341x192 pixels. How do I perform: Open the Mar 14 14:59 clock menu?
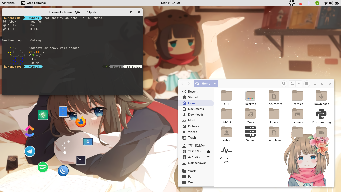(x=170, y=3)
